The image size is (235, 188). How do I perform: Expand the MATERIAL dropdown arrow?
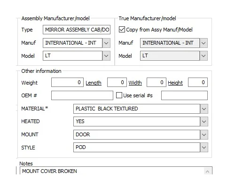pos(204,109)
